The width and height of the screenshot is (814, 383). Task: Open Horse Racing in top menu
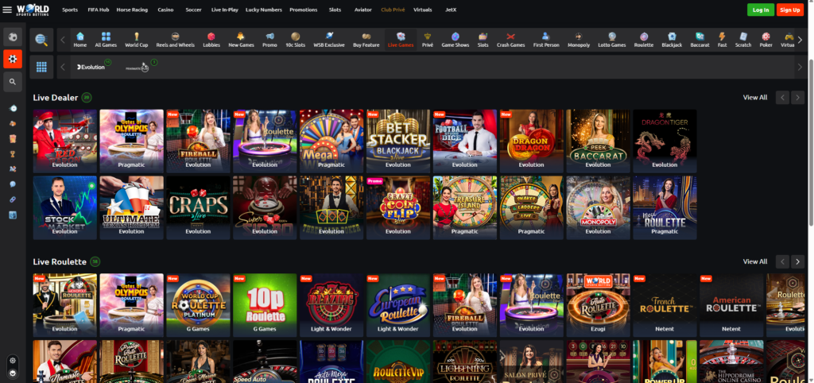tap(132, 10)
